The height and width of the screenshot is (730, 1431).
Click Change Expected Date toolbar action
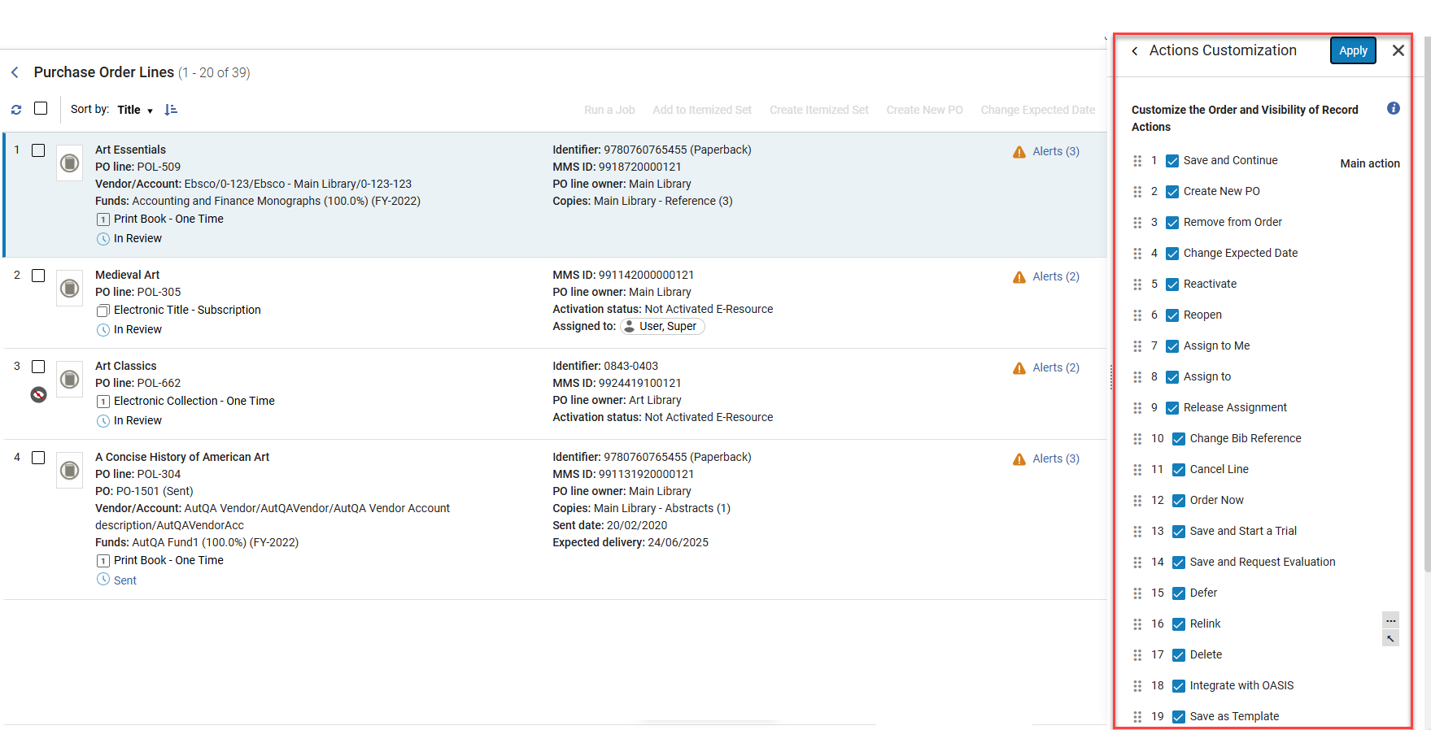[1038, 110]
